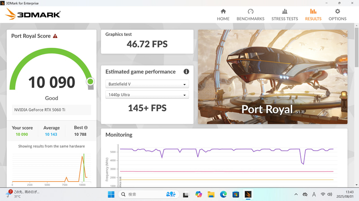This screenshot has width=359, height=201.
Task: Click the Port Royal benchmark image
Action: pos(272,77)
